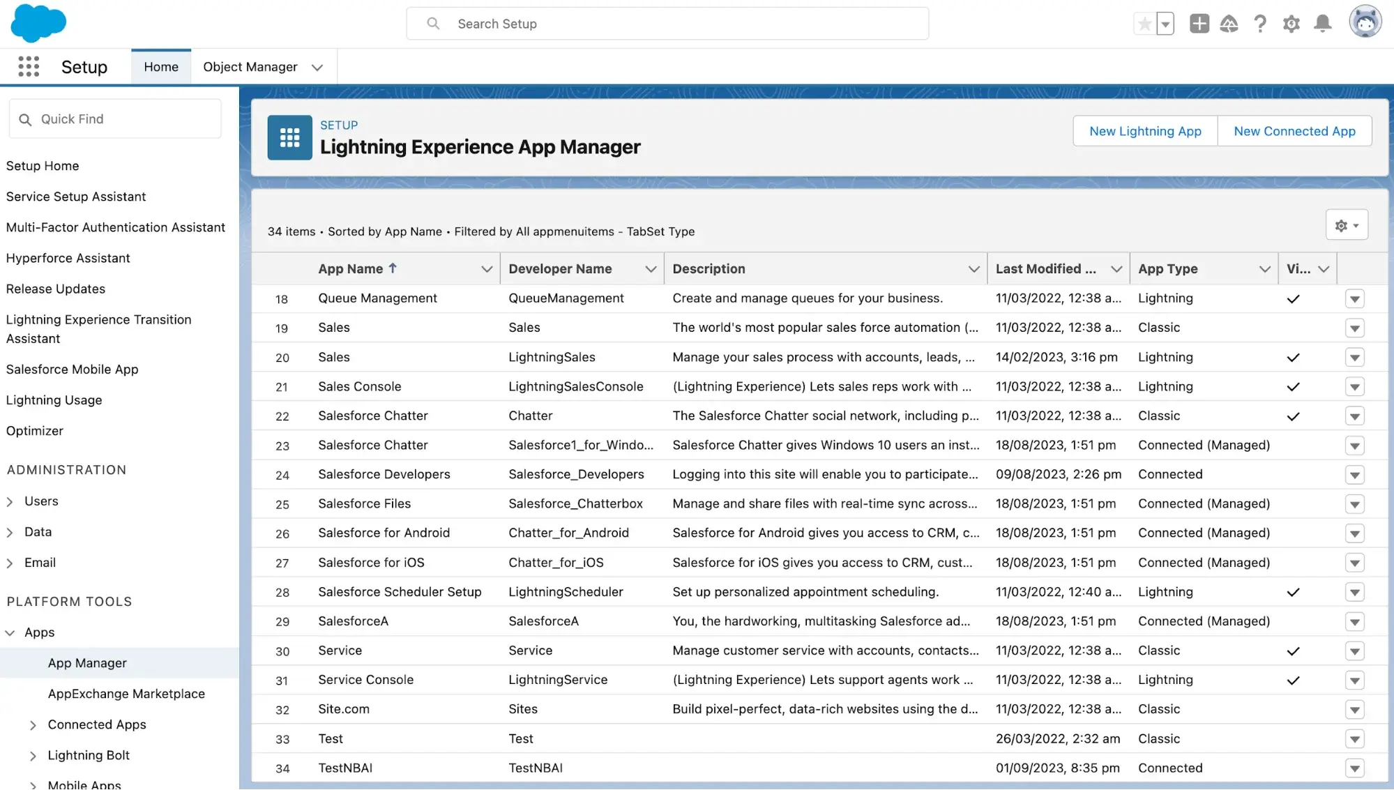This screenshot has width=1394, height=790.
Task: Click the Salesforce for Android app name
Action: [384, 533]
